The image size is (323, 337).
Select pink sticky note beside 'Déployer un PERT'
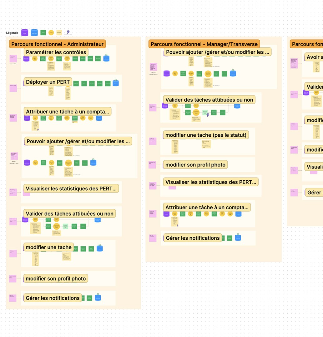point(13,88)
